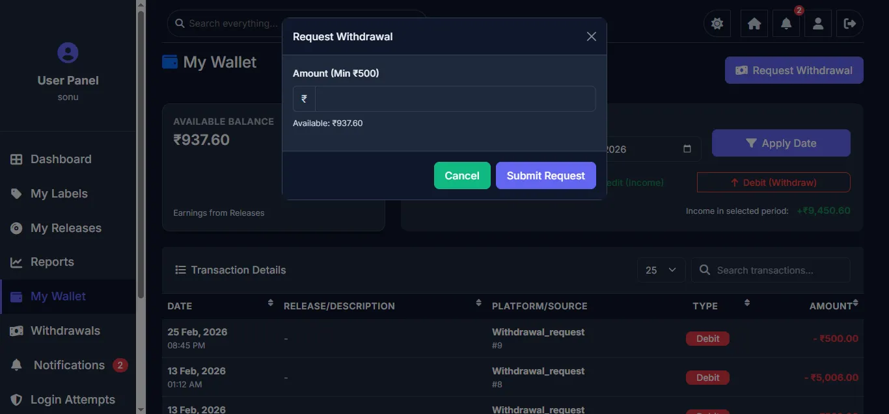Screen dimensions: 889x414
Task: Click the logout icon in header
Action: (x=850, y=23)
